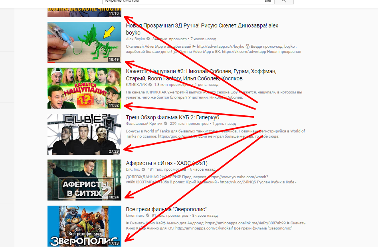Click verified badge next to Alex Boyko
Screen dimensions: 378x247
pos(148,39)
